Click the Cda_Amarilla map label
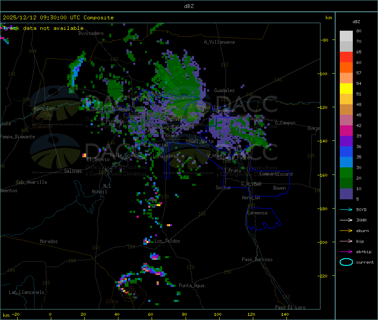This screenshot has height=320, width=378. (x=31, y=182)
